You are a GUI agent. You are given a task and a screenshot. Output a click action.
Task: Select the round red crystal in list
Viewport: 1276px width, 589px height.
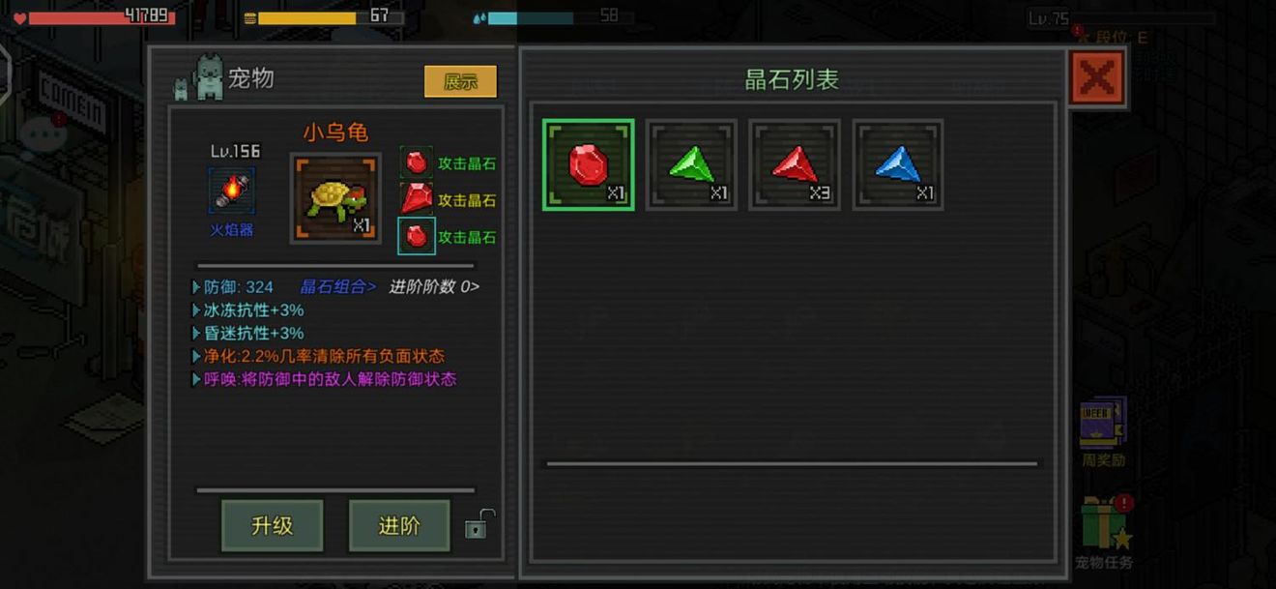coord(588,164)
